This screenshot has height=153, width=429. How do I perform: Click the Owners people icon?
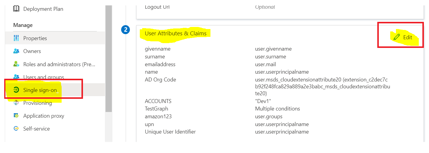(x=16, y=51)
